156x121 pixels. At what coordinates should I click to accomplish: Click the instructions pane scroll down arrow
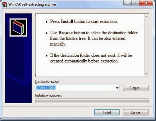tap(146, 74)
